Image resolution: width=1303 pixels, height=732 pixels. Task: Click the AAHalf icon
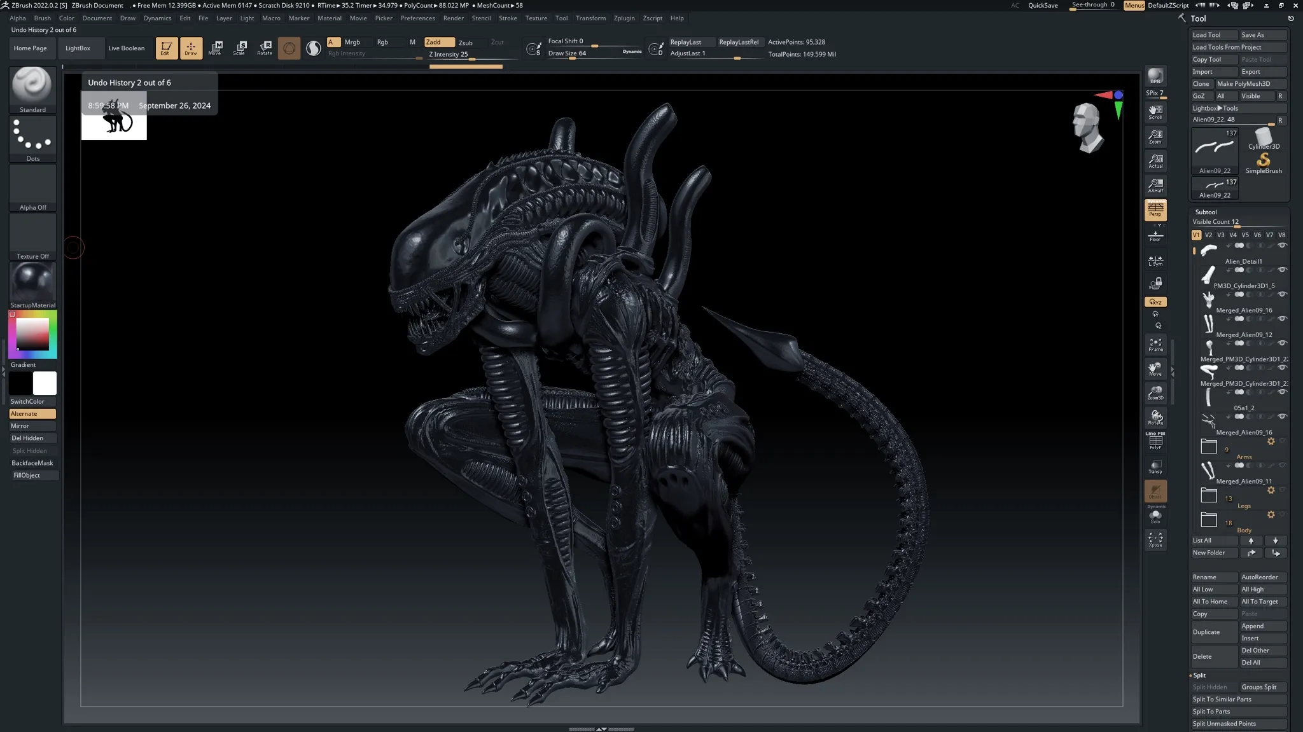pyautogui.click(x=1155, y=185)
